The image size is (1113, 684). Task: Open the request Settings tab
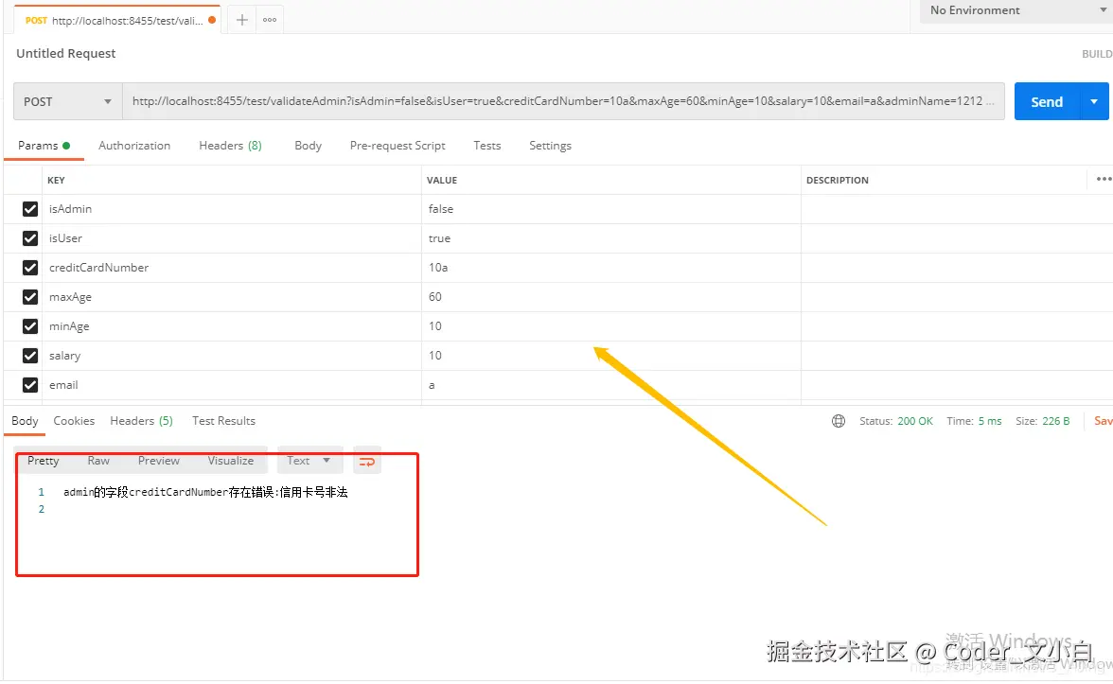(550, 146)
